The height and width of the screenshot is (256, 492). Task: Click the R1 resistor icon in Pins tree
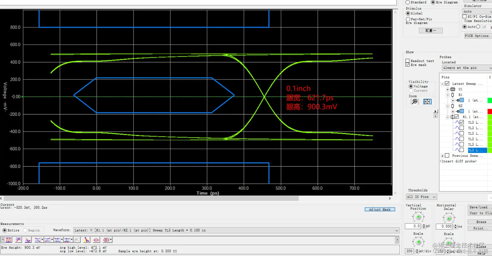pos(453,95)
